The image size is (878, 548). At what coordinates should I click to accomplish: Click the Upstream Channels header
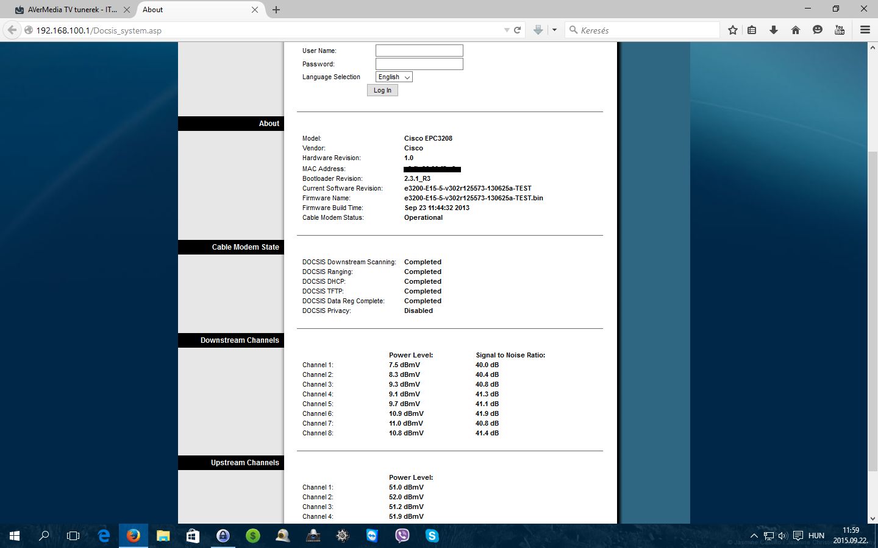click(231, 463)
